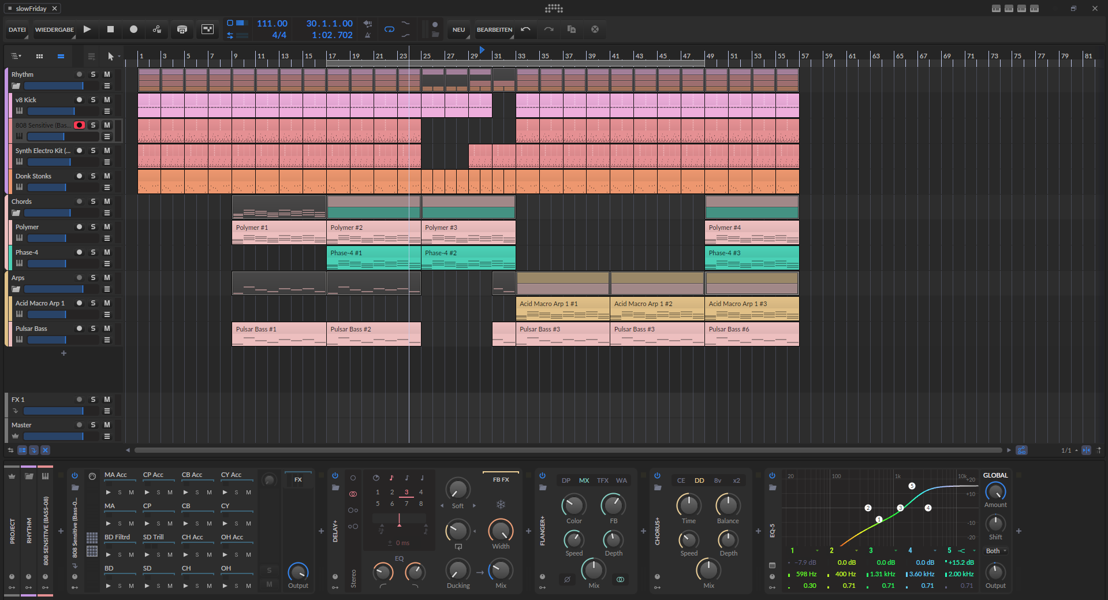
Task: Select beat division 3 in Delay+
Action: [406, 493]
